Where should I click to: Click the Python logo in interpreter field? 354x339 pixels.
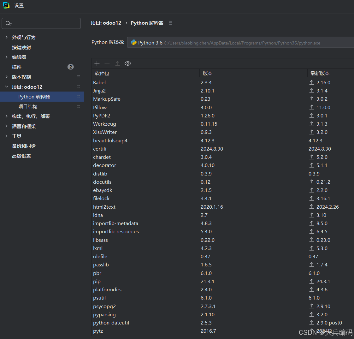click(x=134, y=43)
